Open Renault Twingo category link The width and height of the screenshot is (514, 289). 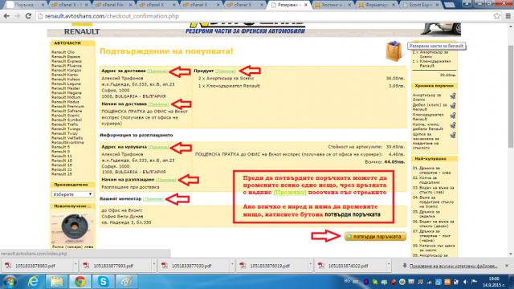pos(66,129)
